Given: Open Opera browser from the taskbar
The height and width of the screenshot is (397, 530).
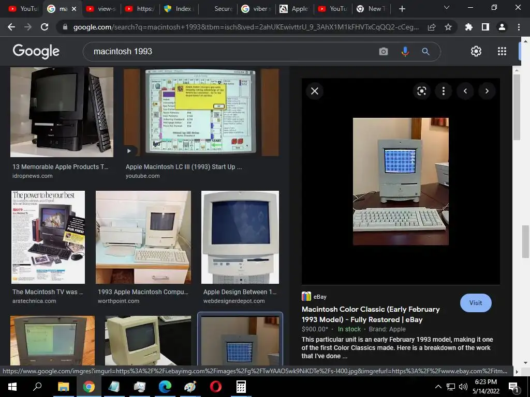Looking at the screenshot, I should (215, 387).
